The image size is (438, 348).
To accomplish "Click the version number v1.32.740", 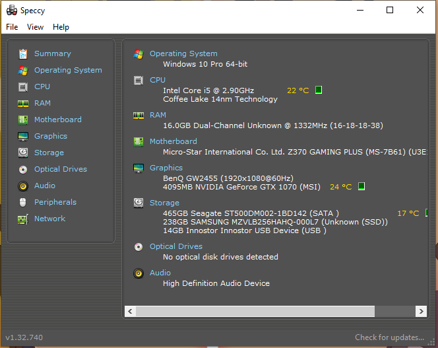I will tap(24, 337).
